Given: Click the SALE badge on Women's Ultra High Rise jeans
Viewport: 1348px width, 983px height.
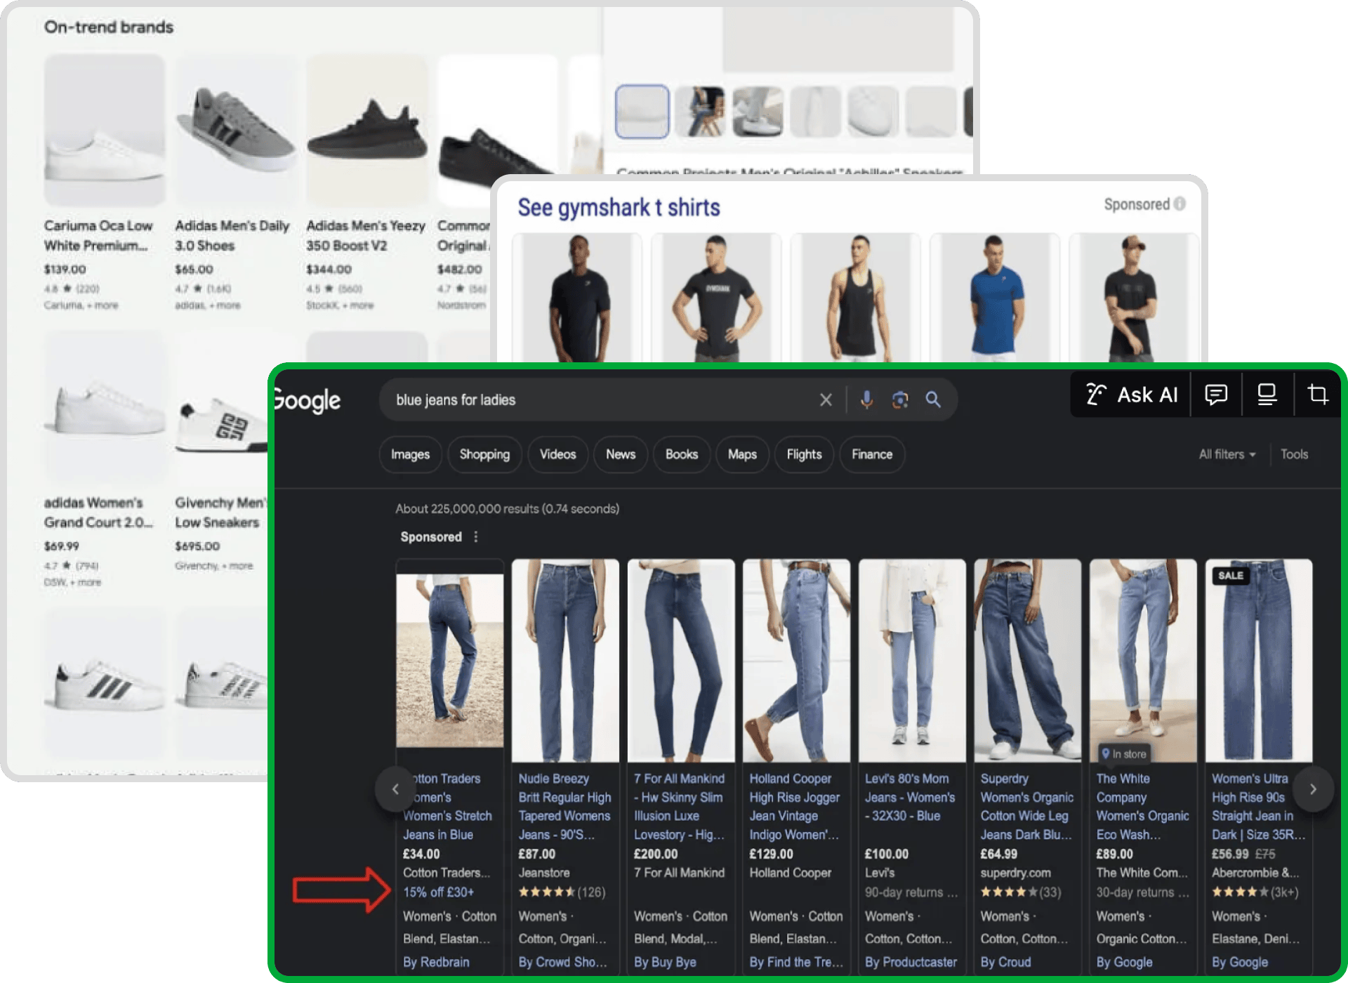Looking at the screenshot, I should [x=1230, y=575].
